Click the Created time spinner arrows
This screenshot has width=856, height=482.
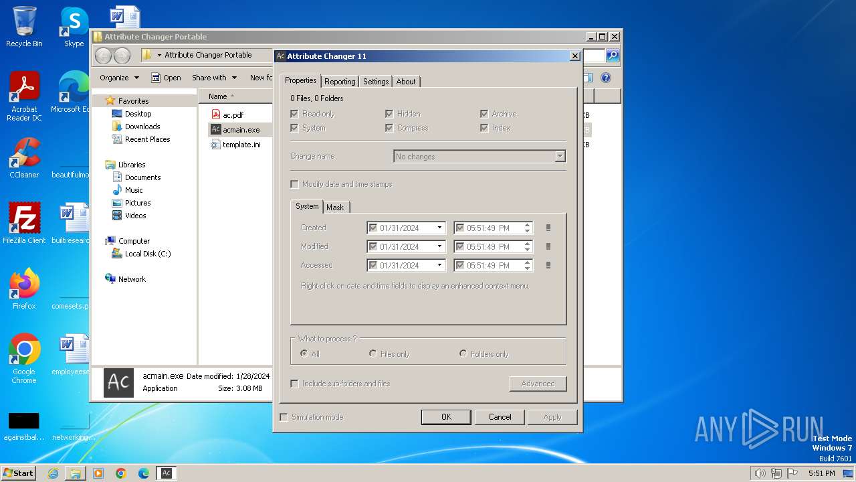pyautogui.click(x=527, y=228)
